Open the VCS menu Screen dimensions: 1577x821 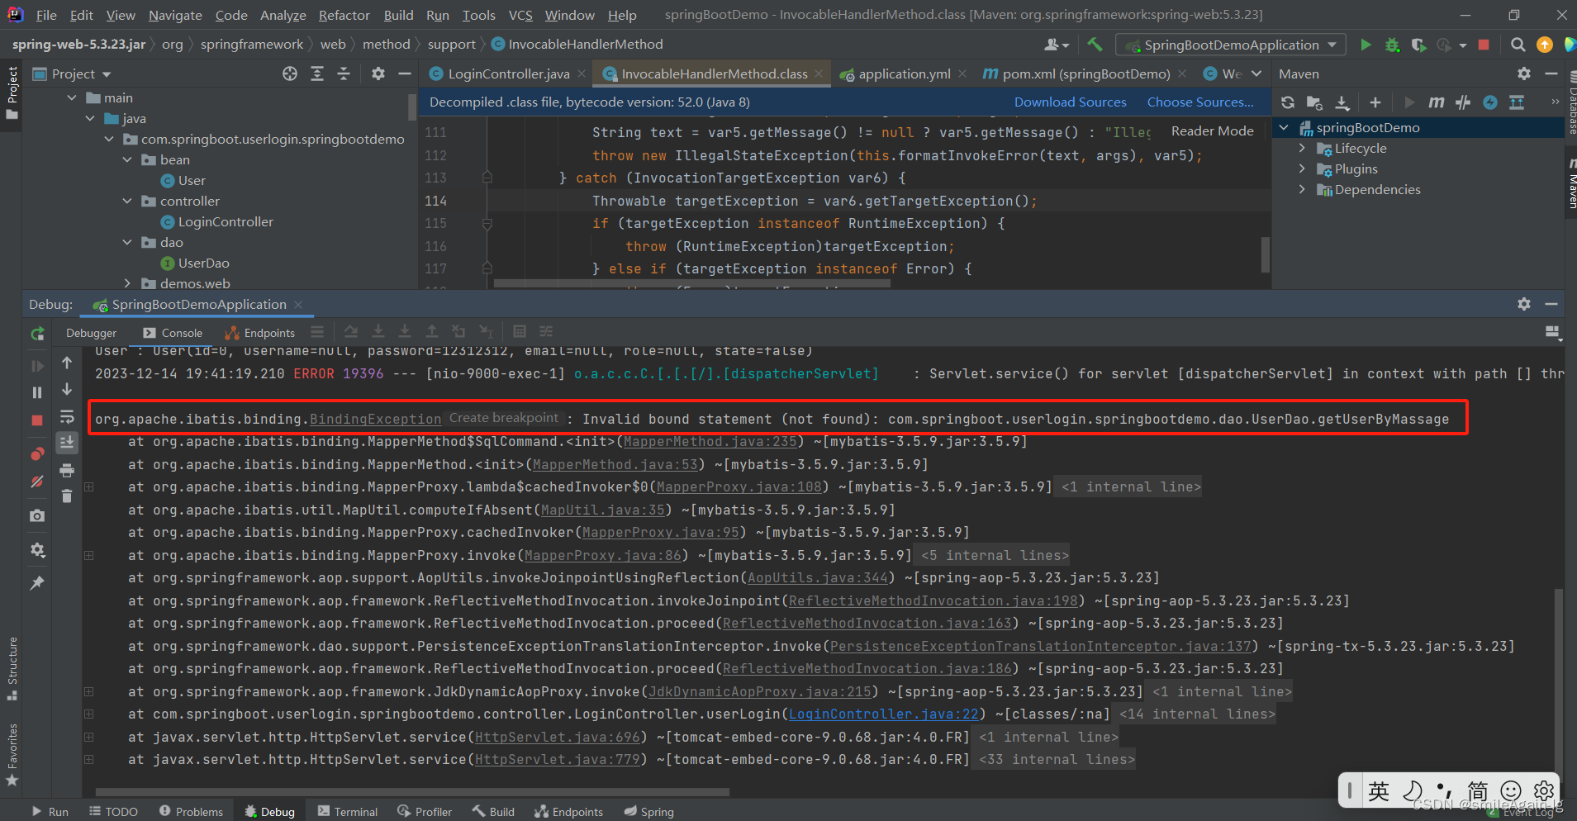click(520, 15)
